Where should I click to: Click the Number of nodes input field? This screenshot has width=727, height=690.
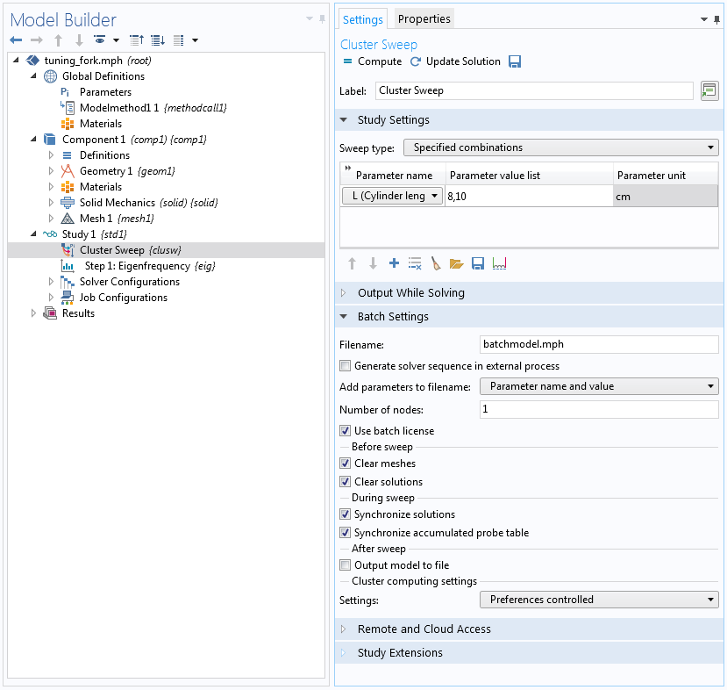(599, 409)
